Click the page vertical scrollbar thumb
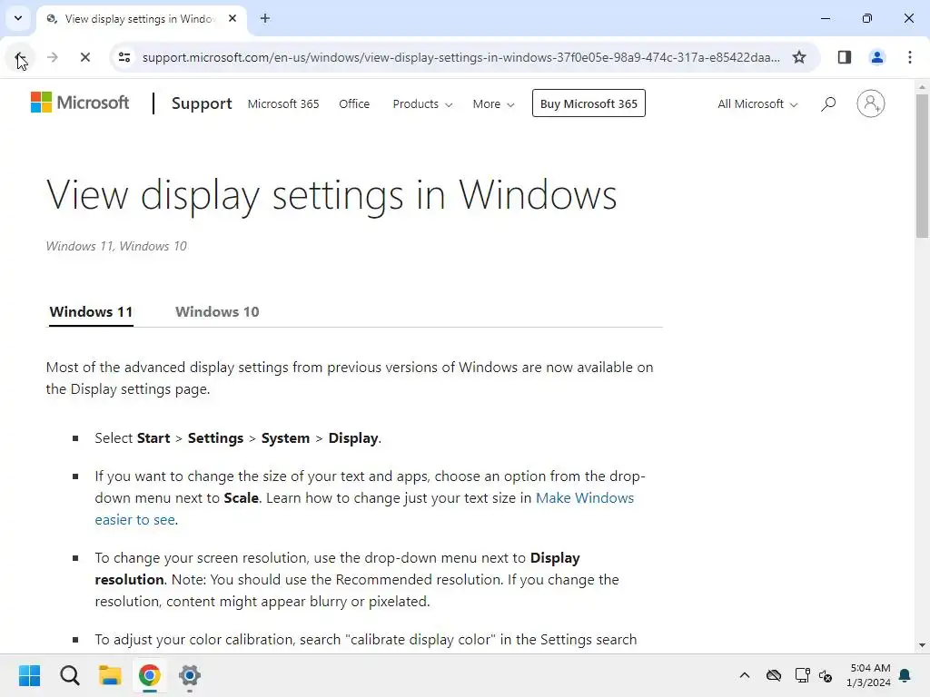This screenshot has height=697, width=930. point(921,166)
